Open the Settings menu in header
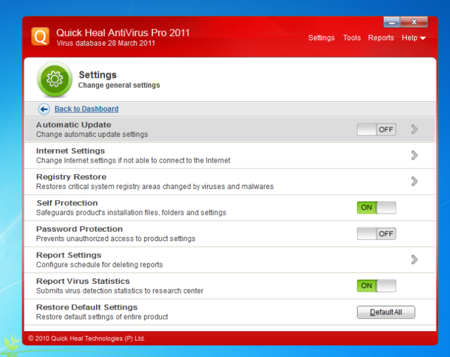 [x=322, y=38]
